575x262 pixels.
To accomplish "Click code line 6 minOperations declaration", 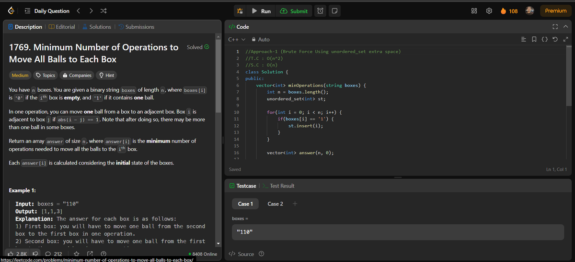I will click(311, 85).
